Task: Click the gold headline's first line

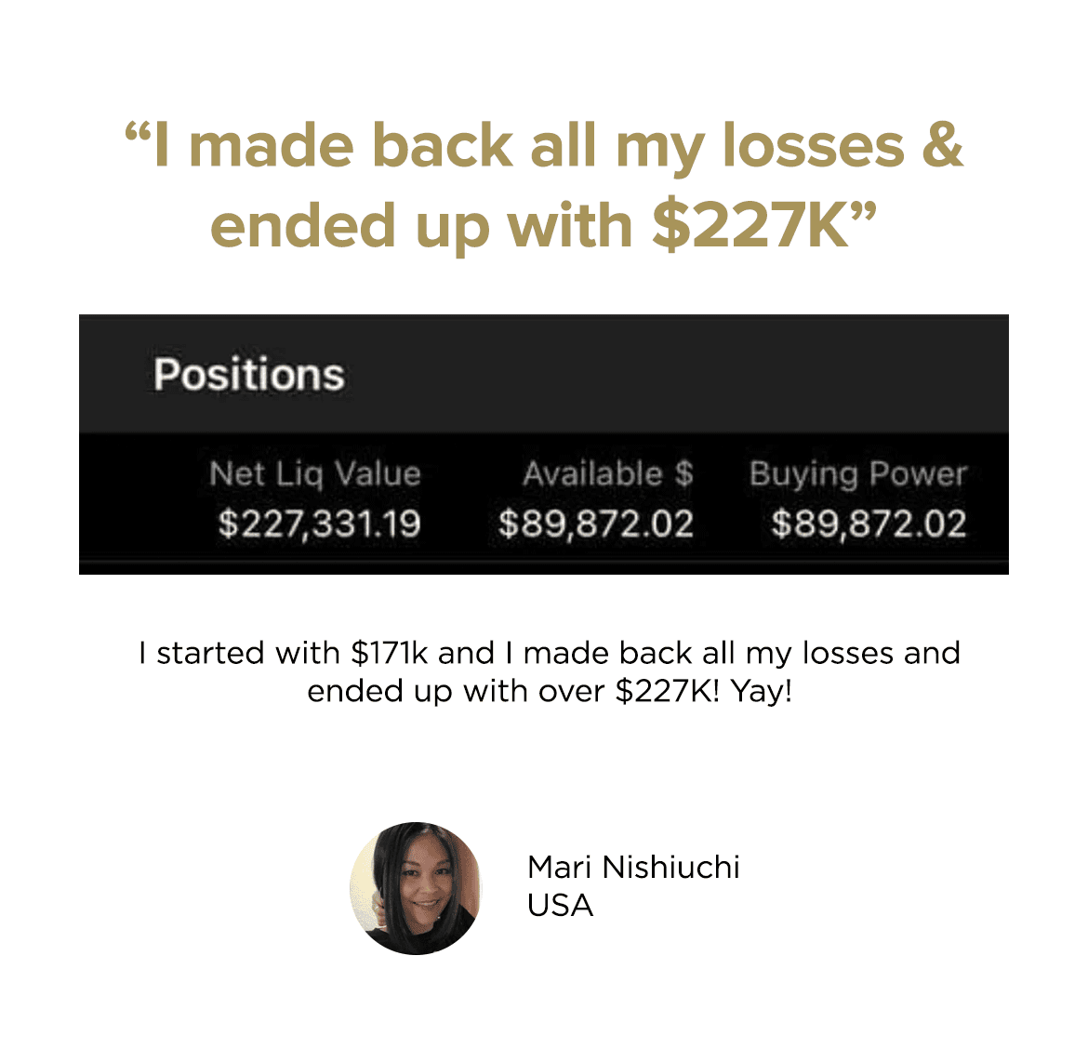Action: pyautogui.click(x=544, y=147)
